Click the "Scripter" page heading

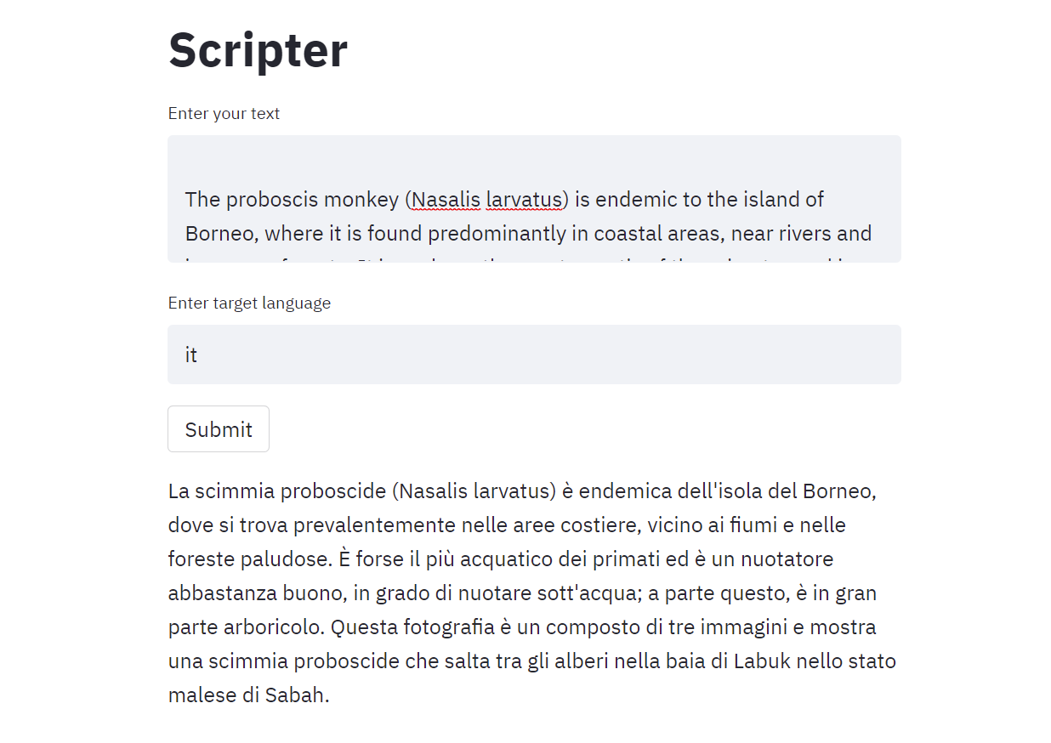[x=258, y=49]
